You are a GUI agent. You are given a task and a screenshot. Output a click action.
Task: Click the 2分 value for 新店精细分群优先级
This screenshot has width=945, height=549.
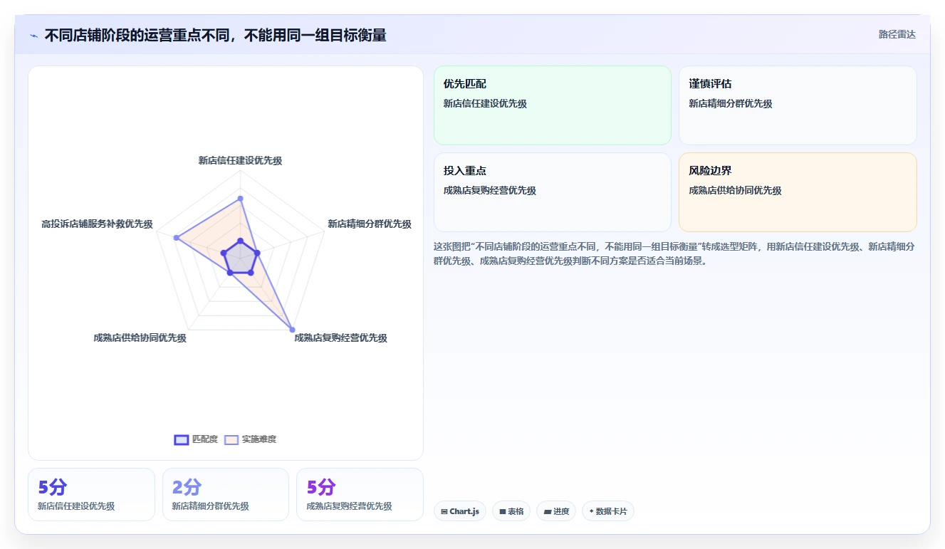coord(187,487)
